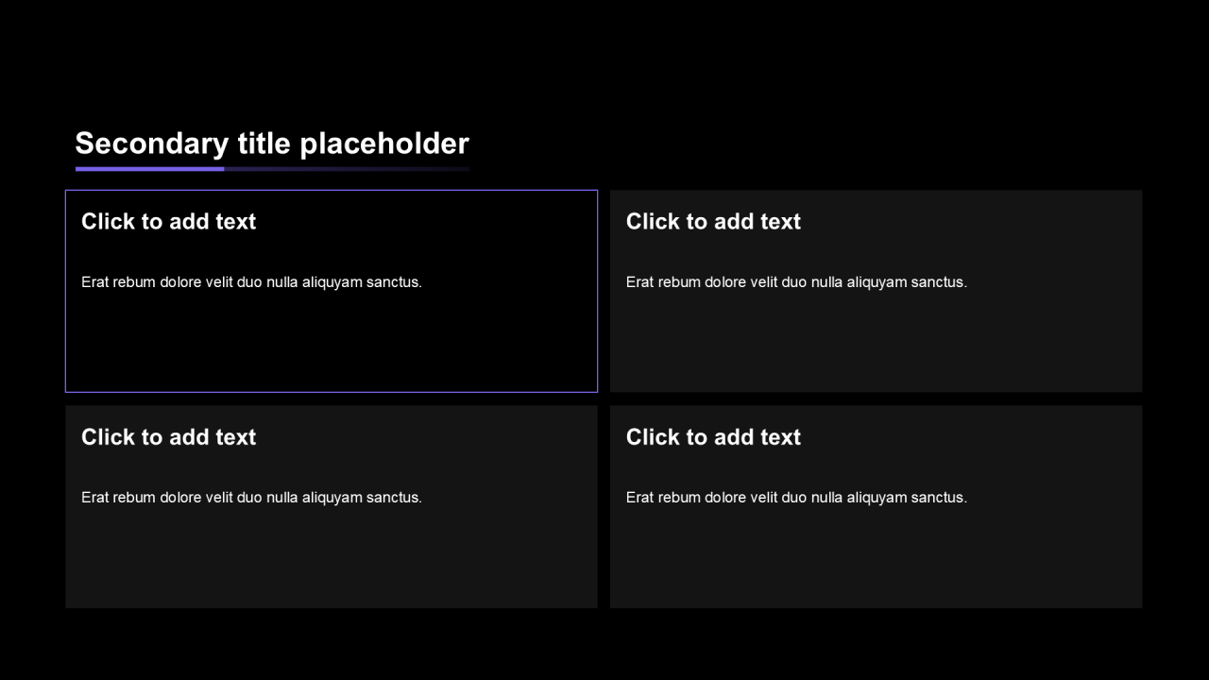Click the body text in the purple-outlined card
Viewport: 1209px width, 680px height.
pos(251,281)
